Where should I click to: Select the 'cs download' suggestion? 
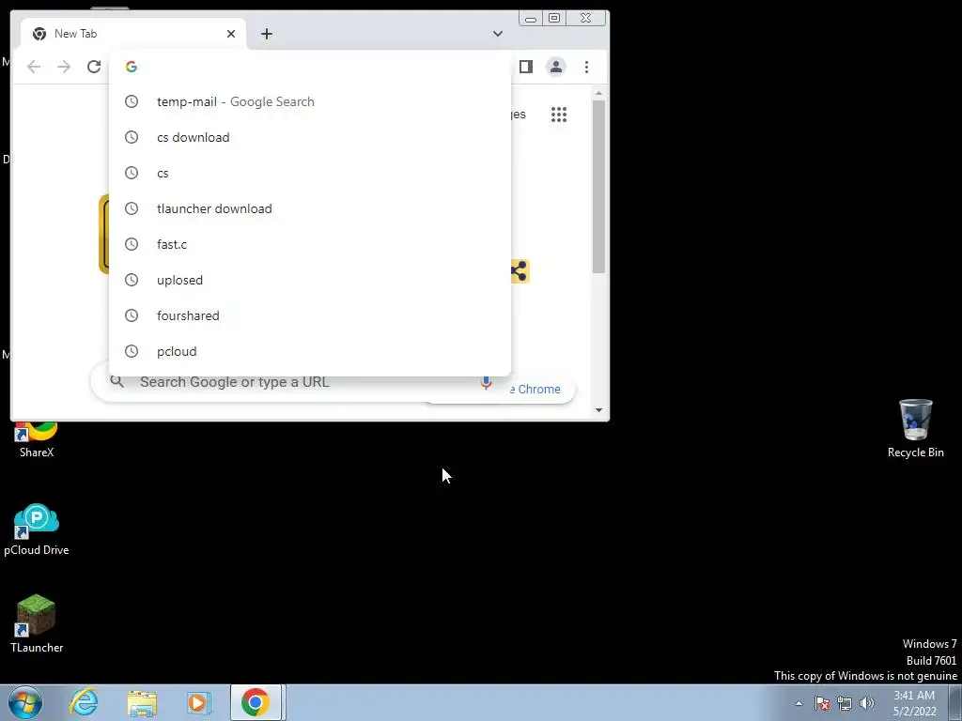pyautogui.click(x=310, y=137)
